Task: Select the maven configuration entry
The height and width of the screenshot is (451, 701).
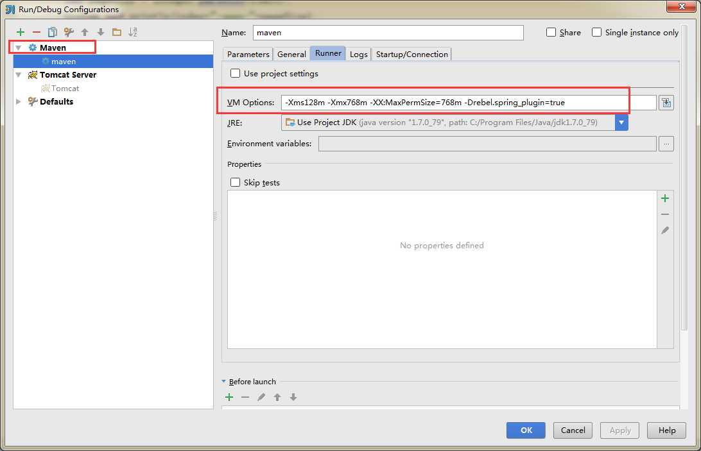Action: [x=113, y=61]
